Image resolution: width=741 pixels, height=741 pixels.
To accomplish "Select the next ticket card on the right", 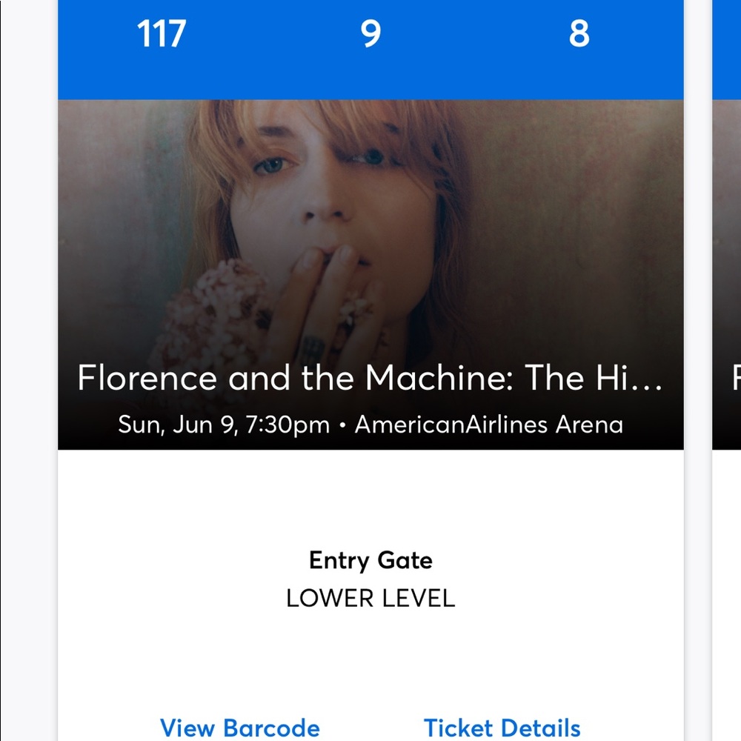I will coord(730,296).
